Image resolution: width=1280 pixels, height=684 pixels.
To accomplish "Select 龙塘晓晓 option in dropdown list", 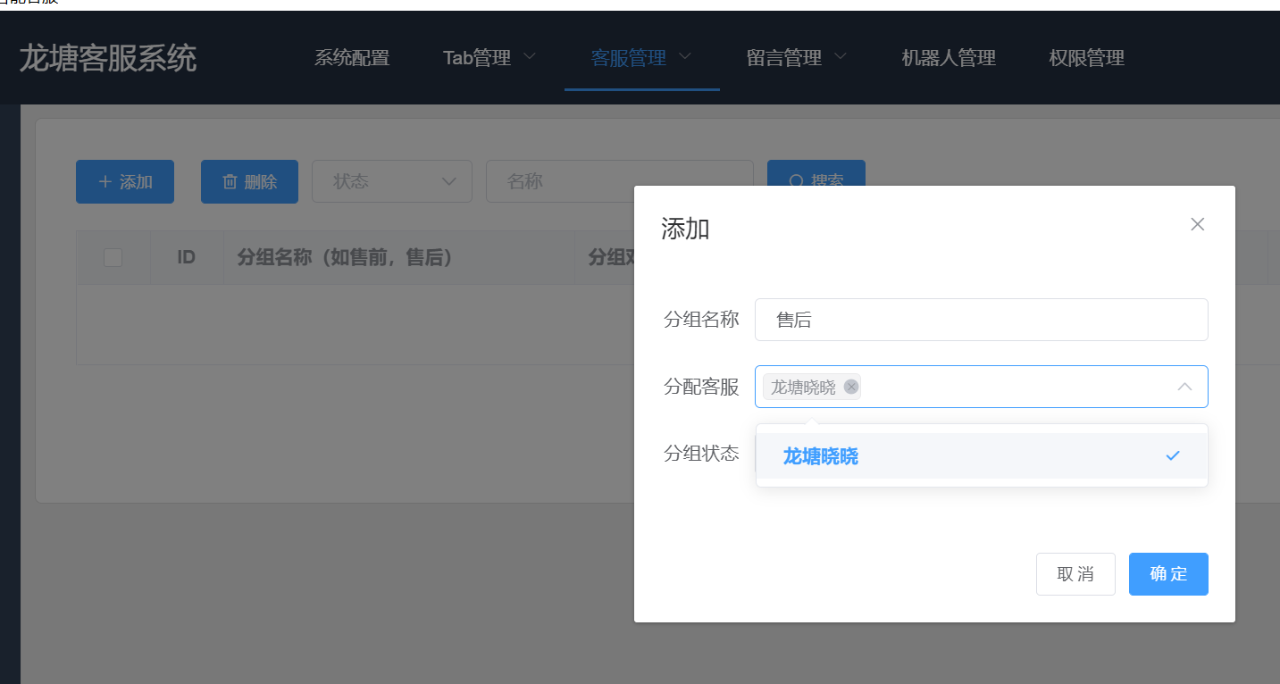I will click(982, 456).
